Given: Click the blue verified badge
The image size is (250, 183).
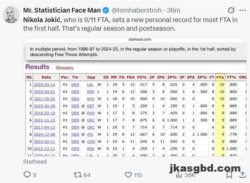Looking at the screenshot, I should [106, 10].
